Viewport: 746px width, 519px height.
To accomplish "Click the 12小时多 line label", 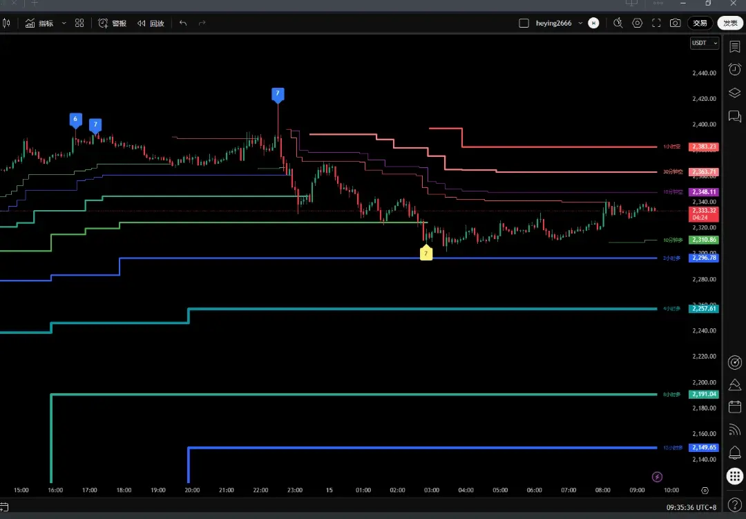I will click(x=673, y=448).
